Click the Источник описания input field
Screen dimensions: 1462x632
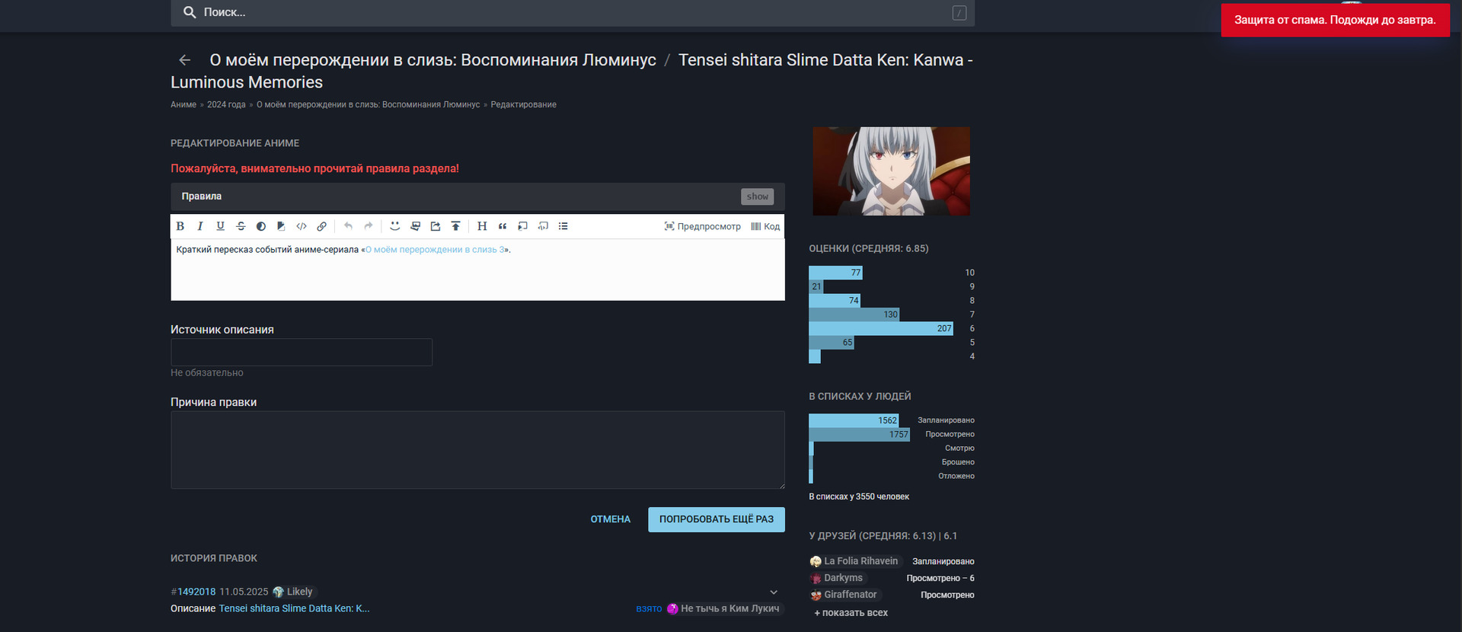[302, 353]
